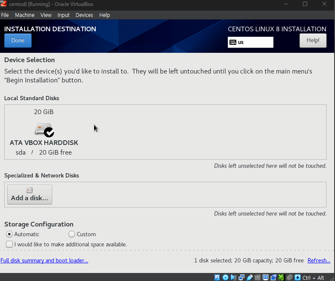Screen dimensions: 335x281
Task: Open Full disk summary and boot loader link
Action: [x=44, y=260]
